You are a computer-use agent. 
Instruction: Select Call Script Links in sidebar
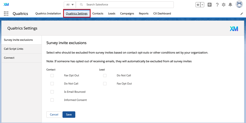tap(14, 49)
